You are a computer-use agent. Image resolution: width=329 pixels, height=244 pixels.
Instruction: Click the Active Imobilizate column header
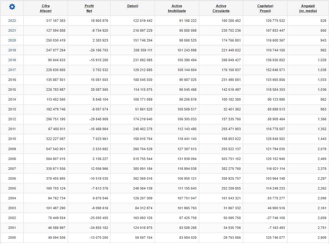click(177, 8)
